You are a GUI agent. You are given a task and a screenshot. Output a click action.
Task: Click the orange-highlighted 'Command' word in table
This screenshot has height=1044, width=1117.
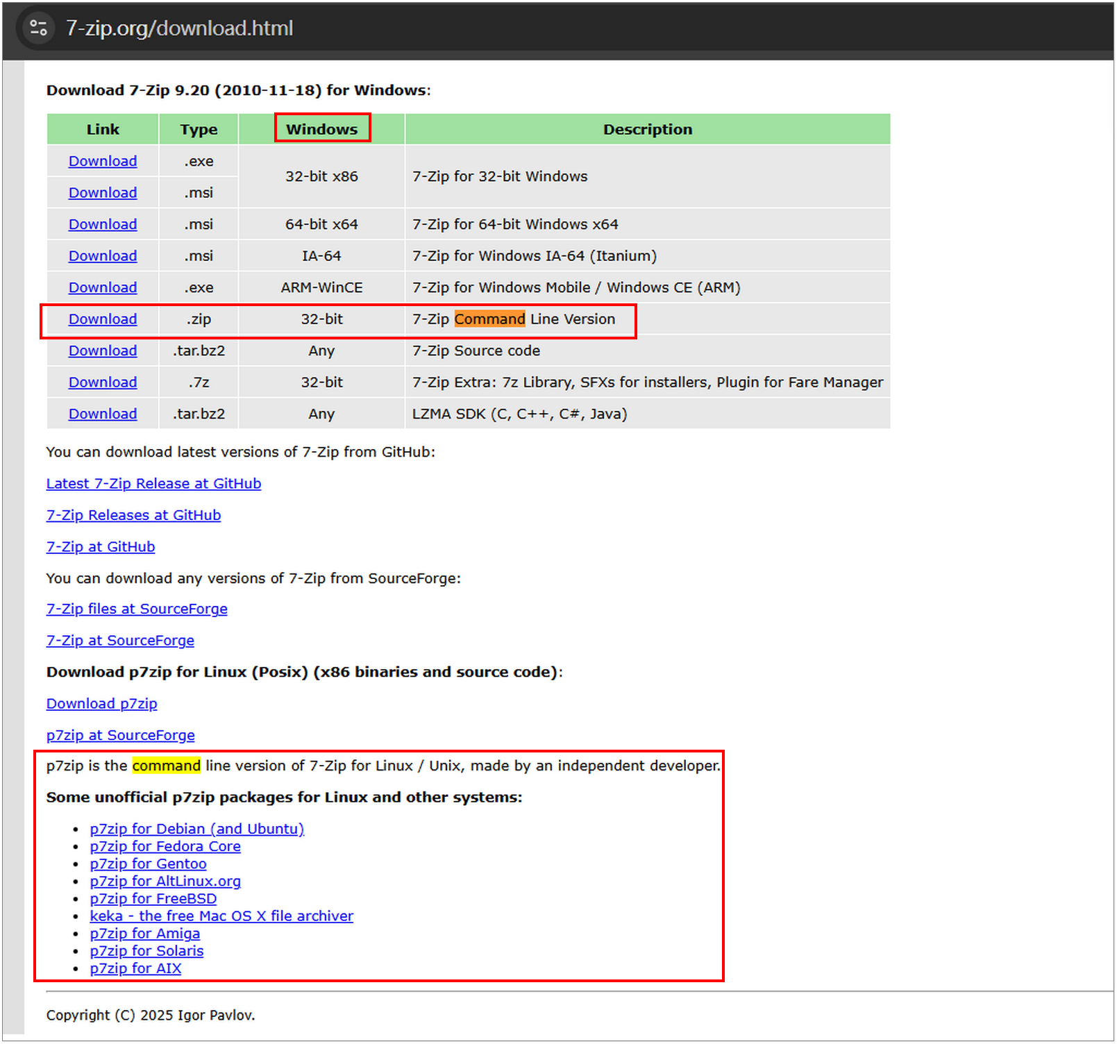490,319
